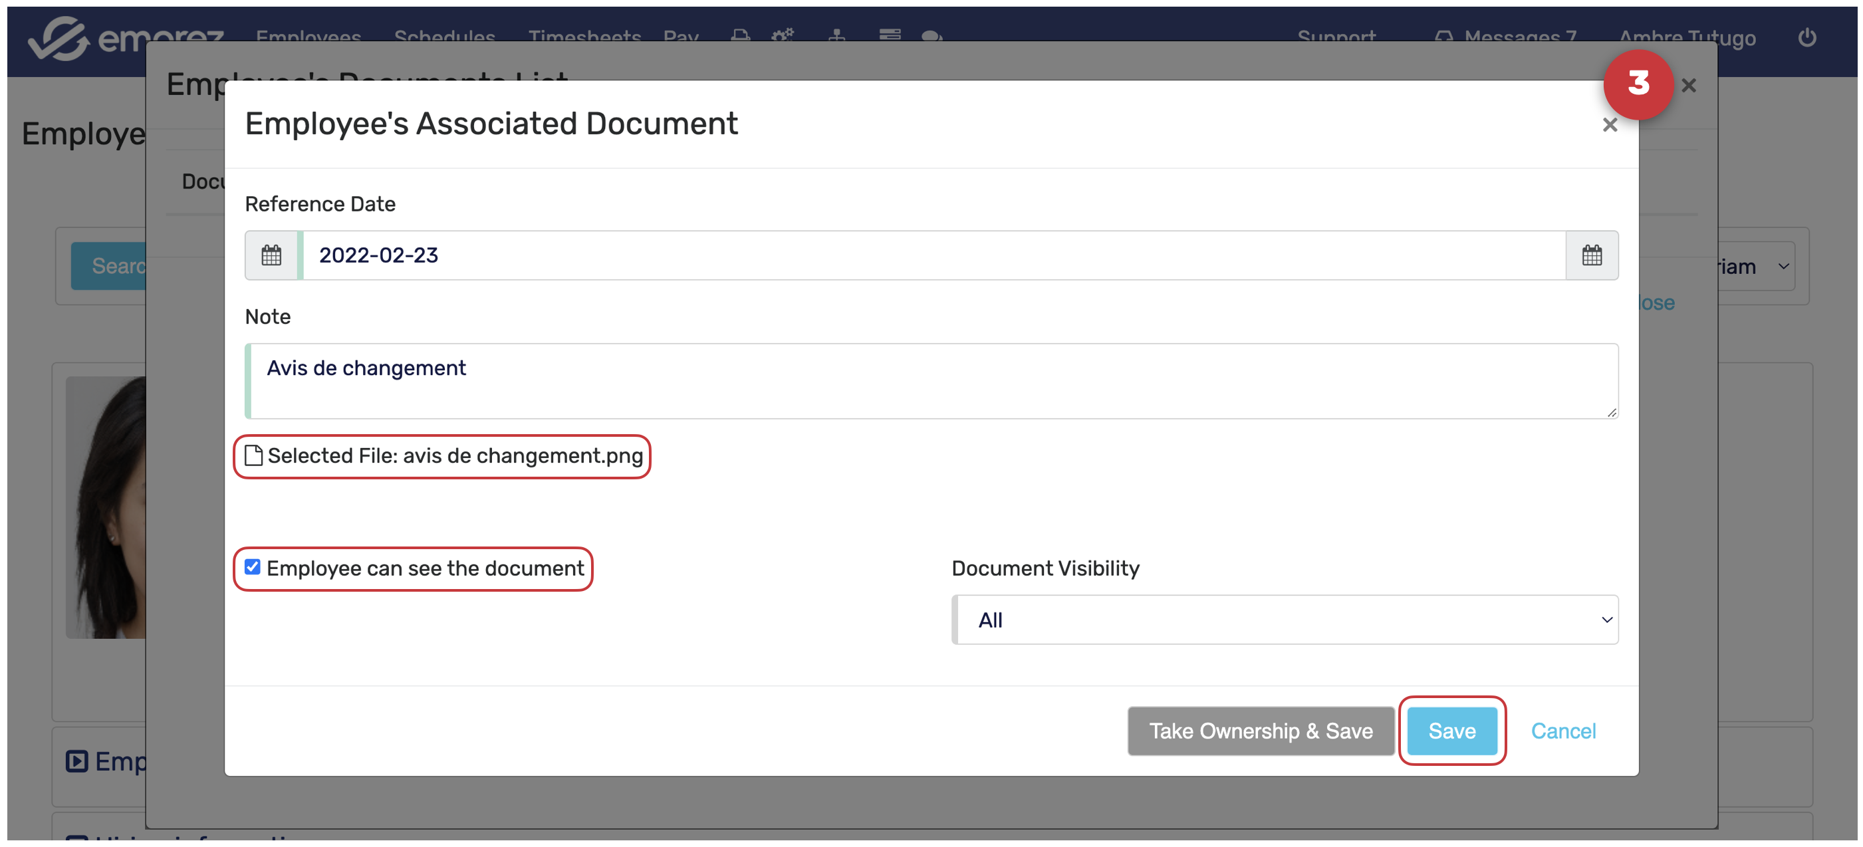Click the file icon next to Selected File
Viewport: 1863px width, 847px height.
point(253,455)
